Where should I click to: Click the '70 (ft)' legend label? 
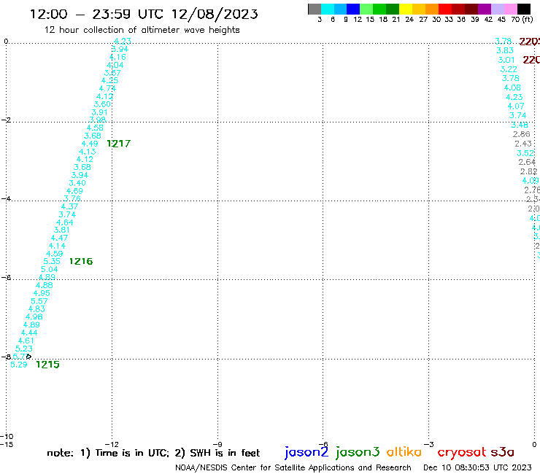tap(522, 20)
